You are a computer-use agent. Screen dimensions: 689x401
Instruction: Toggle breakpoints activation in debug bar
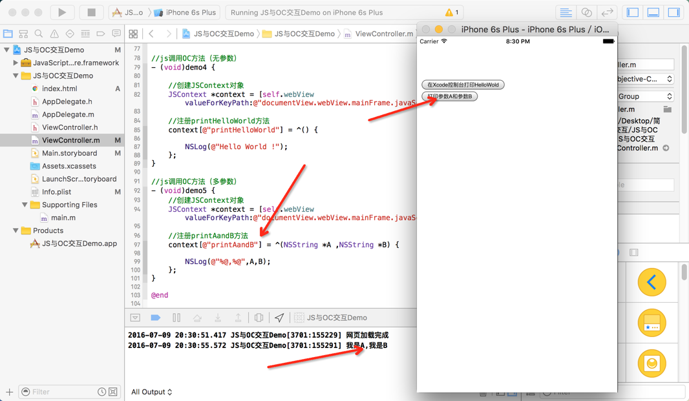pos(156,318)
